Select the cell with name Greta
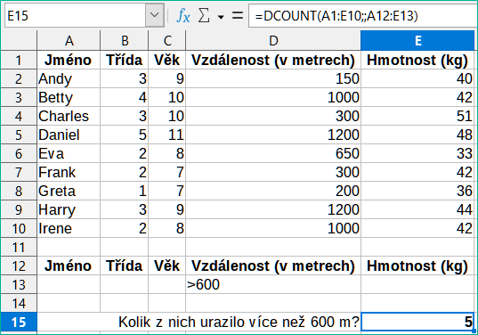 point(69,191)
